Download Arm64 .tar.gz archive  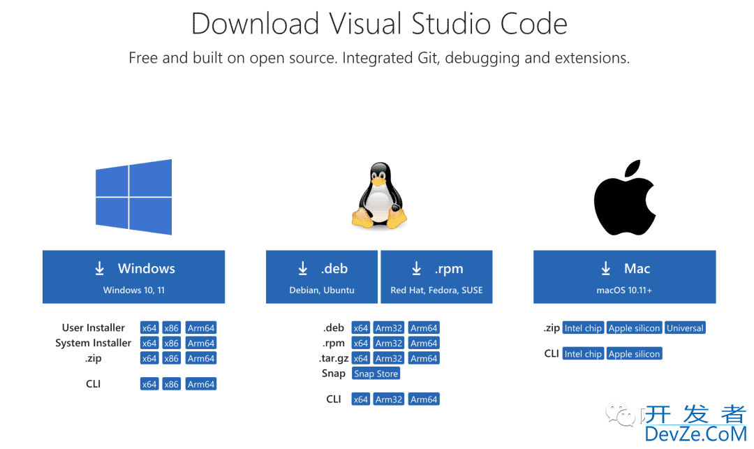(424, 358)
